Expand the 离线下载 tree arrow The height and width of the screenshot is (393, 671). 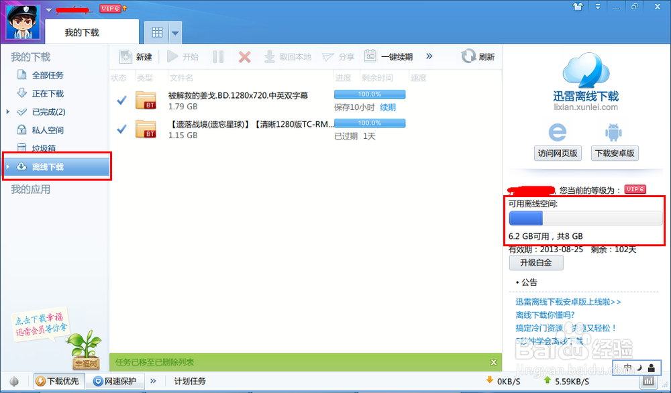tap(7, 166)
